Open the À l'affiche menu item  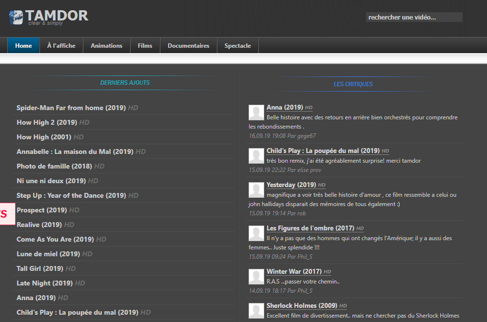tap(61, 46)
